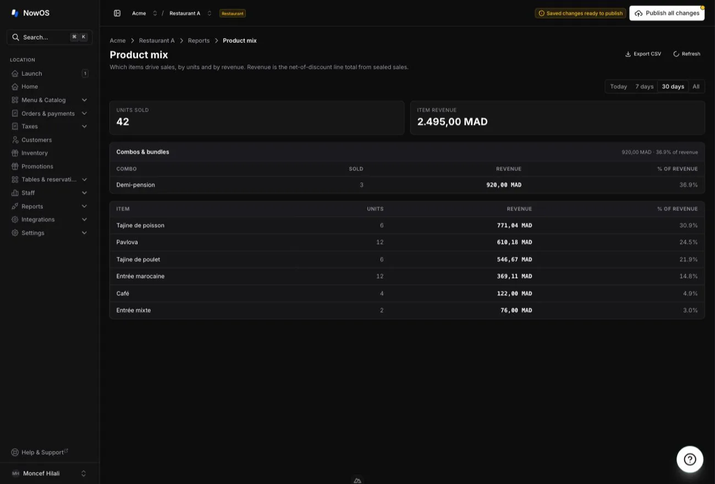
Task: Click the Search input field
Action: coord(50,37)
